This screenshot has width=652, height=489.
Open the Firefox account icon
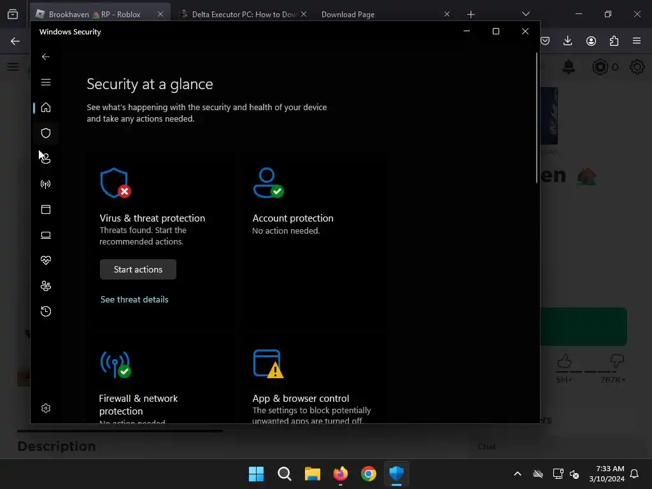click(x=591, y=41)
